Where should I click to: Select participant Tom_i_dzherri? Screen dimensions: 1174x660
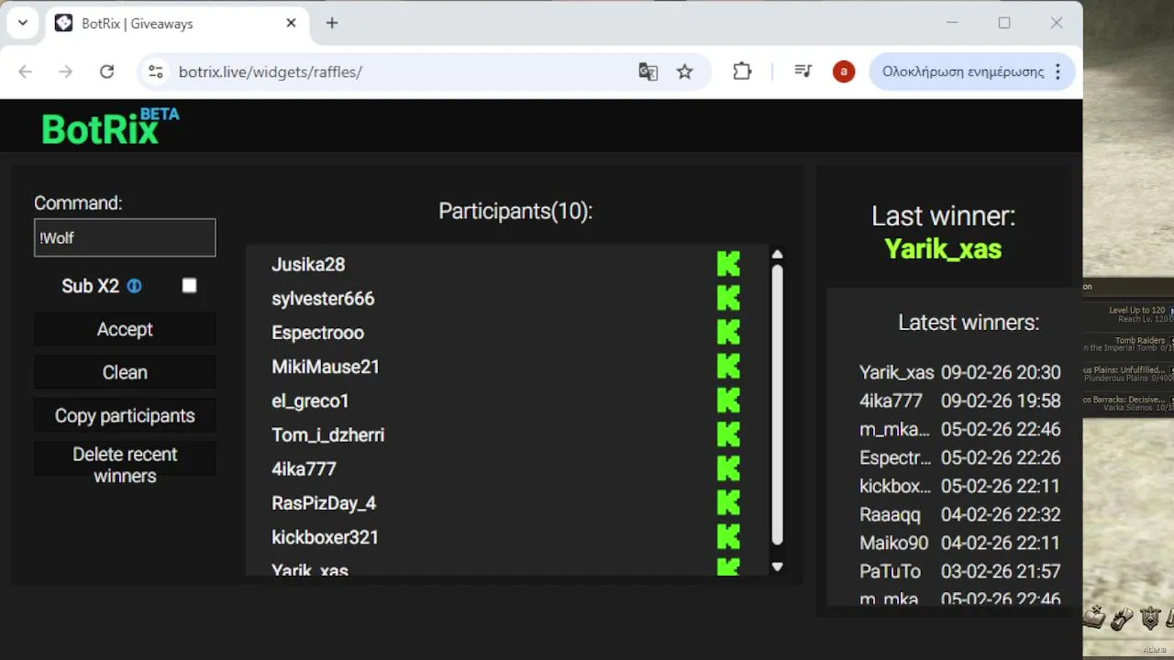tap(327, 434)
